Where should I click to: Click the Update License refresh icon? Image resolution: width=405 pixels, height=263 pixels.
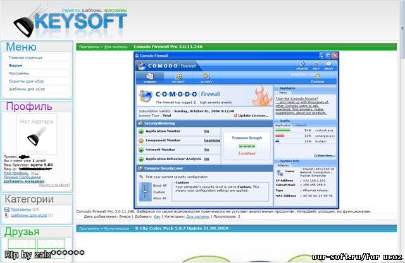coord(235,116)
